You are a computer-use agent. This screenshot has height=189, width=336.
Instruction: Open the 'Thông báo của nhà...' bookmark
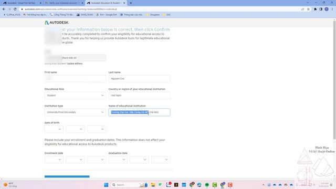pos(132,15)
